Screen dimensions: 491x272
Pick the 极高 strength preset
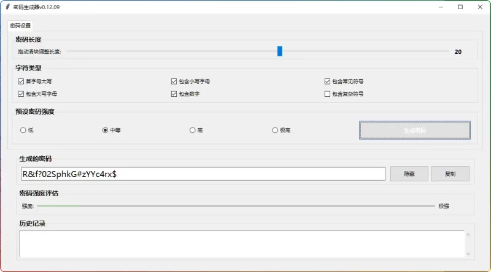pos(275,130)
